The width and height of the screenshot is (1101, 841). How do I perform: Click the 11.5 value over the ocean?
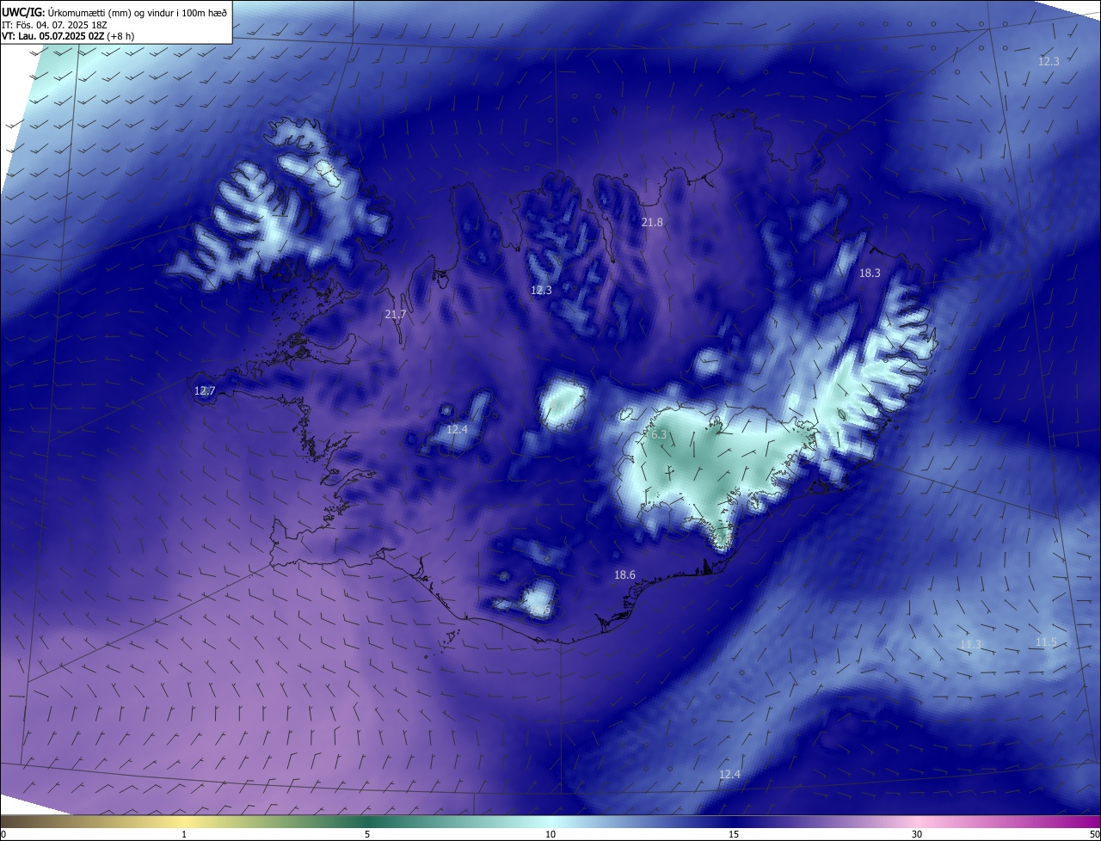(x=1046, y=642)
